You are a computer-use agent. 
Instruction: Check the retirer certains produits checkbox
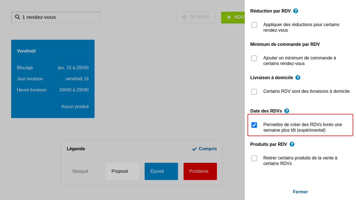254,158
